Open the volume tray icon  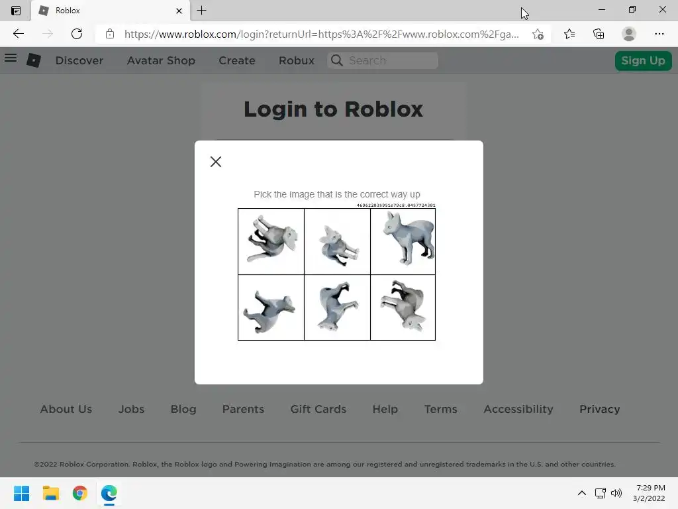(x=616, y=493)
